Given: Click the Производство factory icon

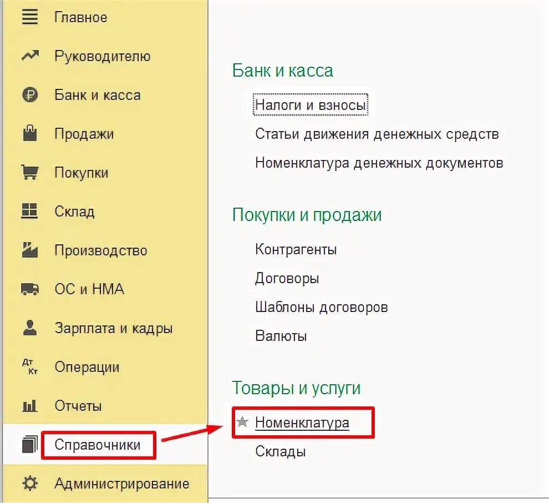Looking at the screenshot, I should click(x=30, y=250).
